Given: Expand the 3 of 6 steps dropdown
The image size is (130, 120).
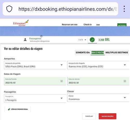Looking at the screenshot, I should tap(82, 40).
